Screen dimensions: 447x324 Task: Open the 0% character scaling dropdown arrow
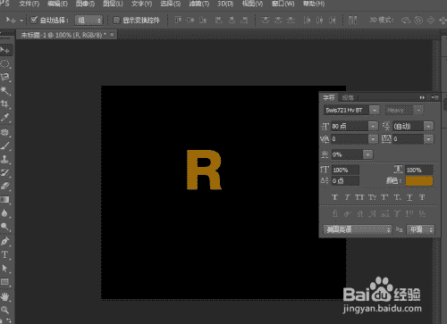pyautogui.click(x=368, y=154)
